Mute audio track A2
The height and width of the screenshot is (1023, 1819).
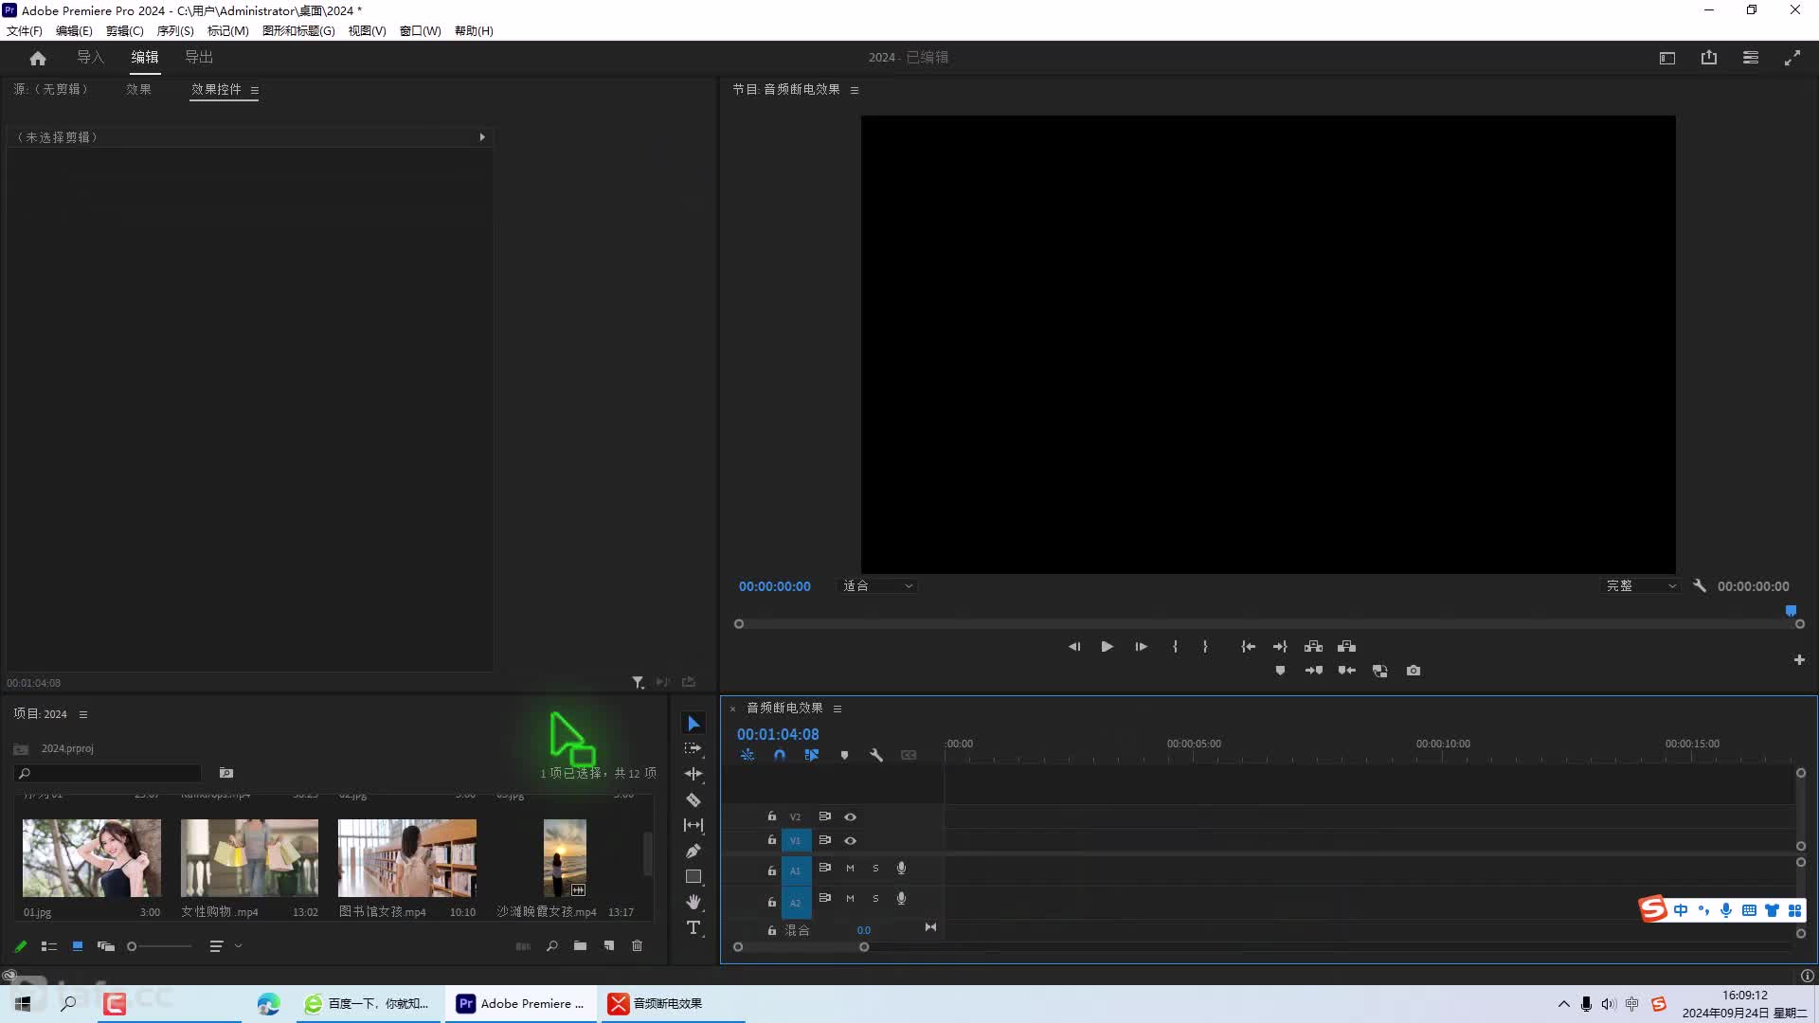(x=850, y=899)
